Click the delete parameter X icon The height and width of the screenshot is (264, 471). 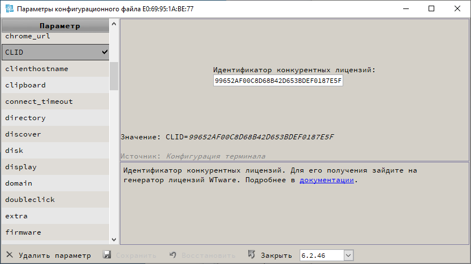(10, 256)
